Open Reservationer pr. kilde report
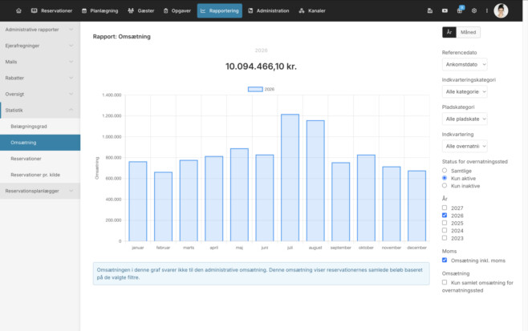The width and height of the screenshot is (528, 331). [x=40, y=175]
